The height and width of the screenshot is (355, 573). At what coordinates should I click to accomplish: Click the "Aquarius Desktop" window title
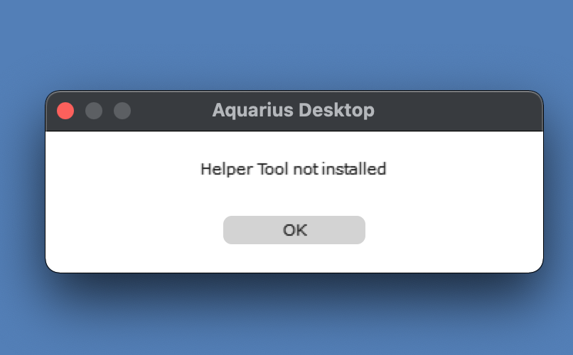(294, 110)
